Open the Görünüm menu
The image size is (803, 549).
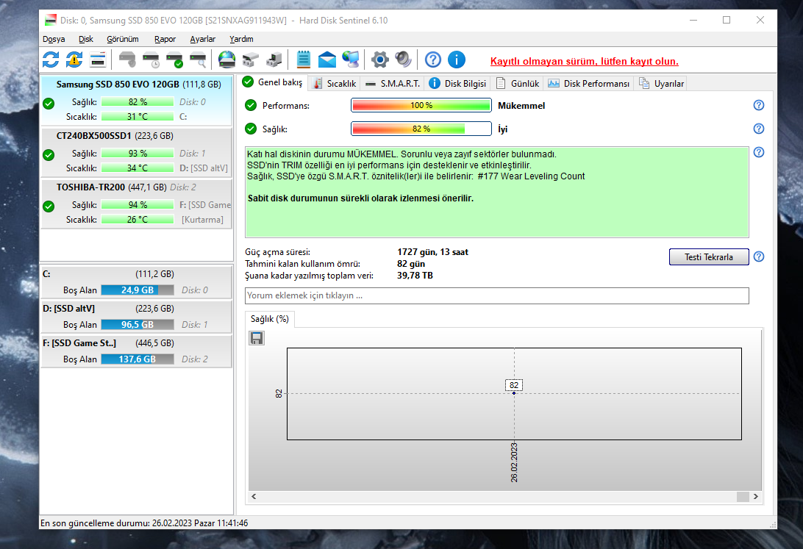click(122, 39)
